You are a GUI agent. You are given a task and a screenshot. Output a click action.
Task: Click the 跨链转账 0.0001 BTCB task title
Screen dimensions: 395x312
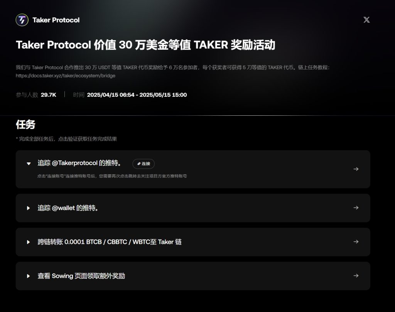click(x=110, y=242)
